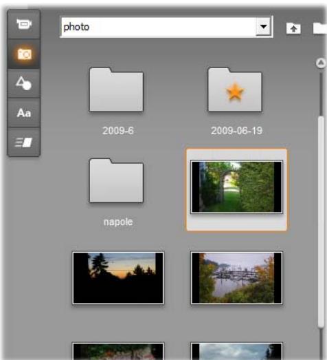Select the partially visible cloudy sky thumbnail
The height and width of the screenshot is (360, 327).
tap(237, 351)
